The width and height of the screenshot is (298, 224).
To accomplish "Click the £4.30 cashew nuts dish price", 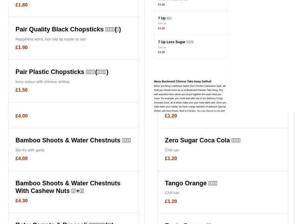I will click(x=22, y=201).
